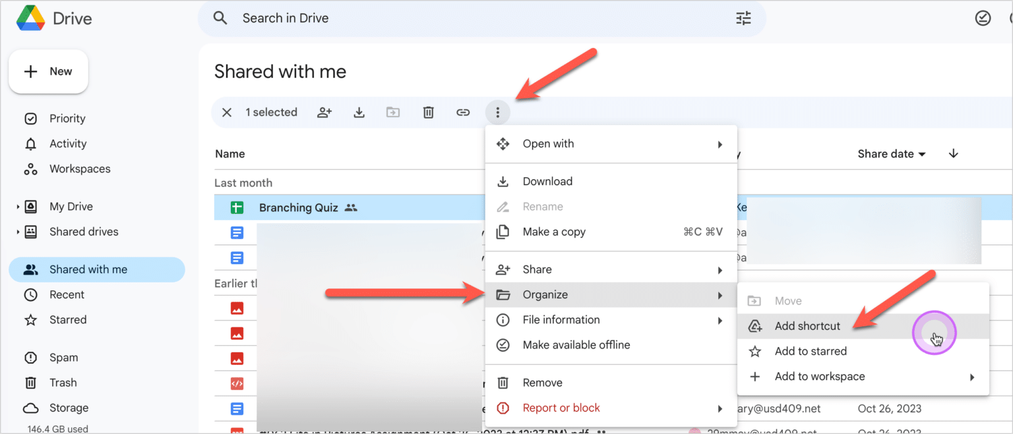Click the trash toolbar icon
This screenshot has height=434, width=1013.
click(x=428, y=113)
